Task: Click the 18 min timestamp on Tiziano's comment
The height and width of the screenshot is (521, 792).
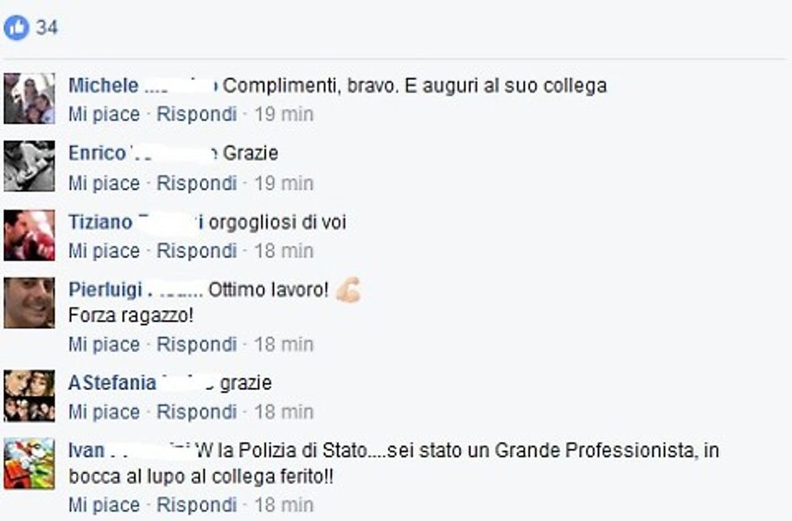Action: (284, 251)
